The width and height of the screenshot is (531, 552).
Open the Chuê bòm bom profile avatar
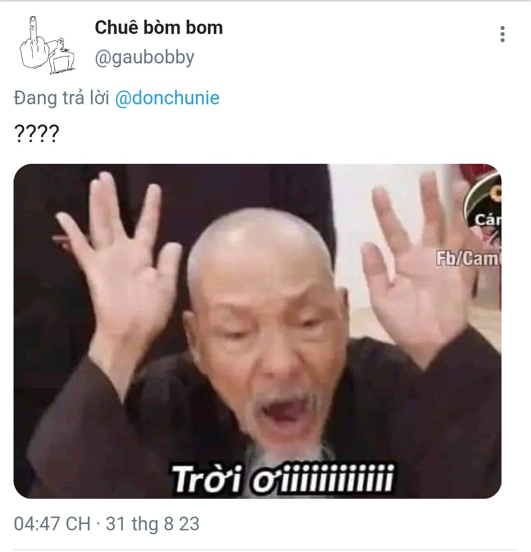point(47,45)
